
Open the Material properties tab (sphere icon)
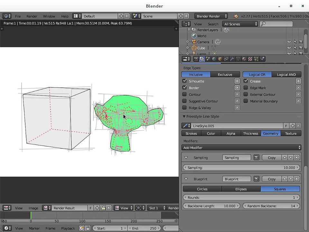click(244, 59)
